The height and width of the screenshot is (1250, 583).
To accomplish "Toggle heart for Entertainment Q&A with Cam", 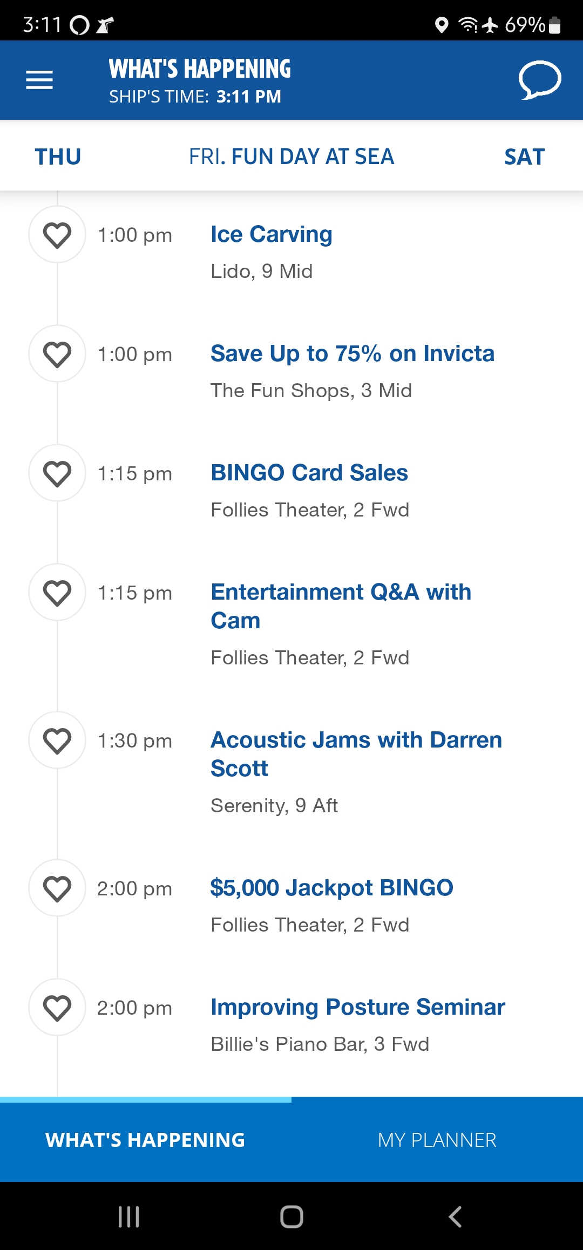I will tap(57, 593).
